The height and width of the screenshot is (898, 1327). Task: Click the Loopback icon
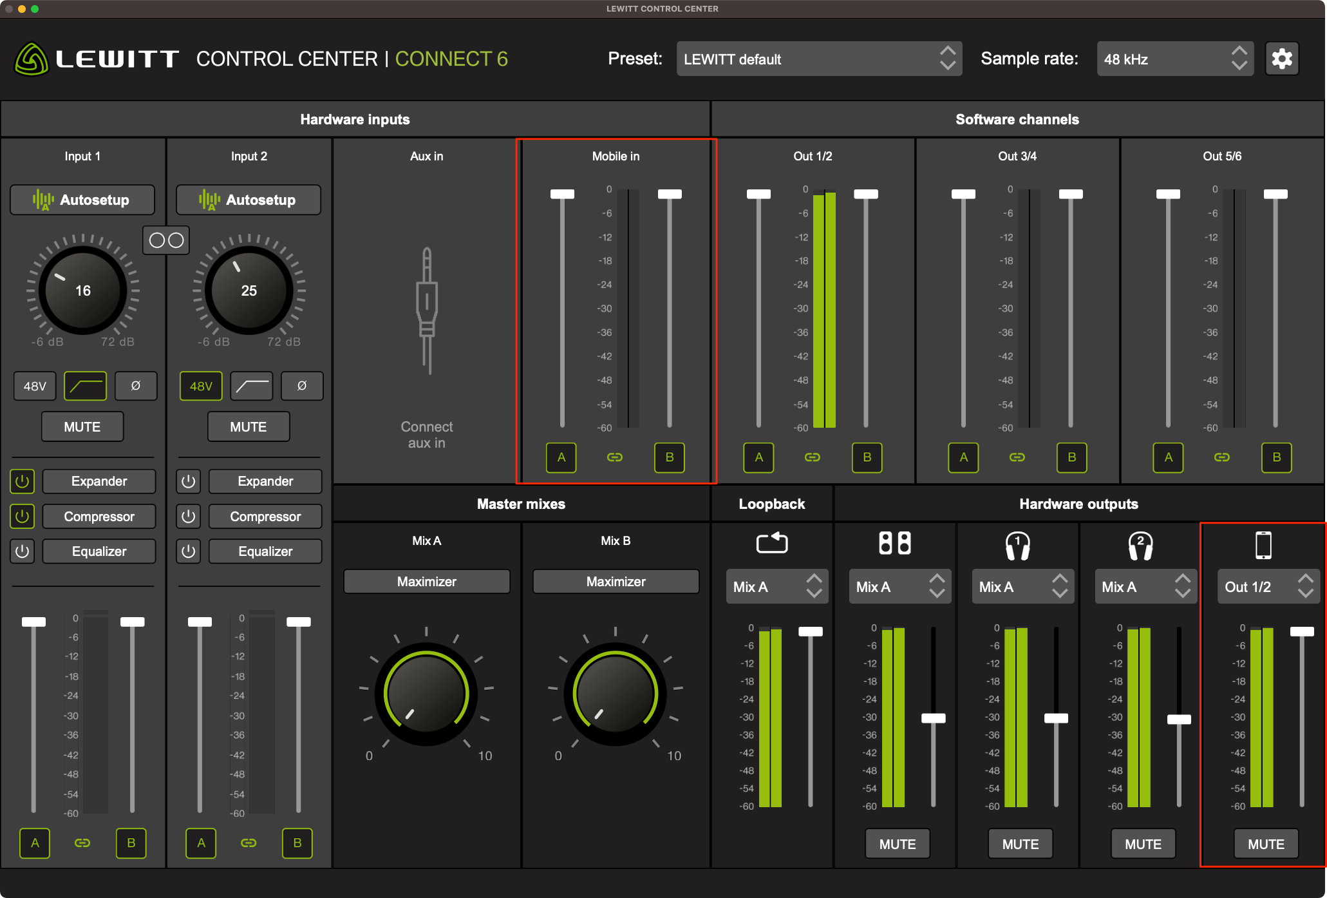click(x=772, y=543)
